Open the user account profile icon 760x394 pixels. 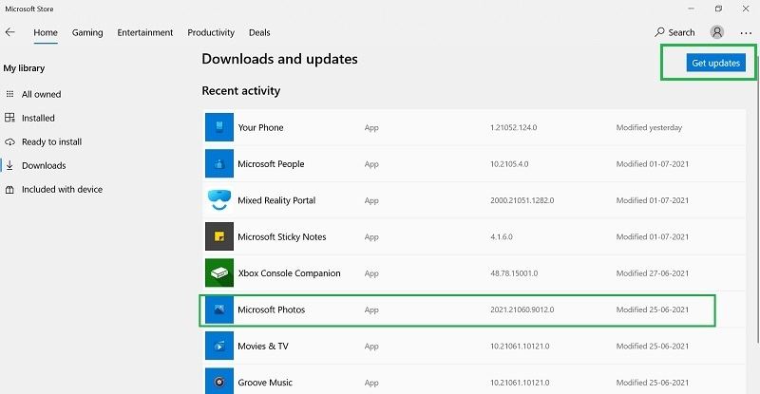click(x=717, y=32)
